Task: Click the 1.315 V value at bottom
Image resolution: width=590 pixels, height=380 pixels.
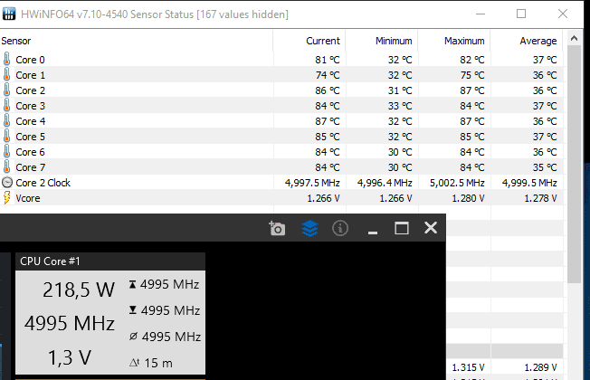Action: tap(468, 367)
